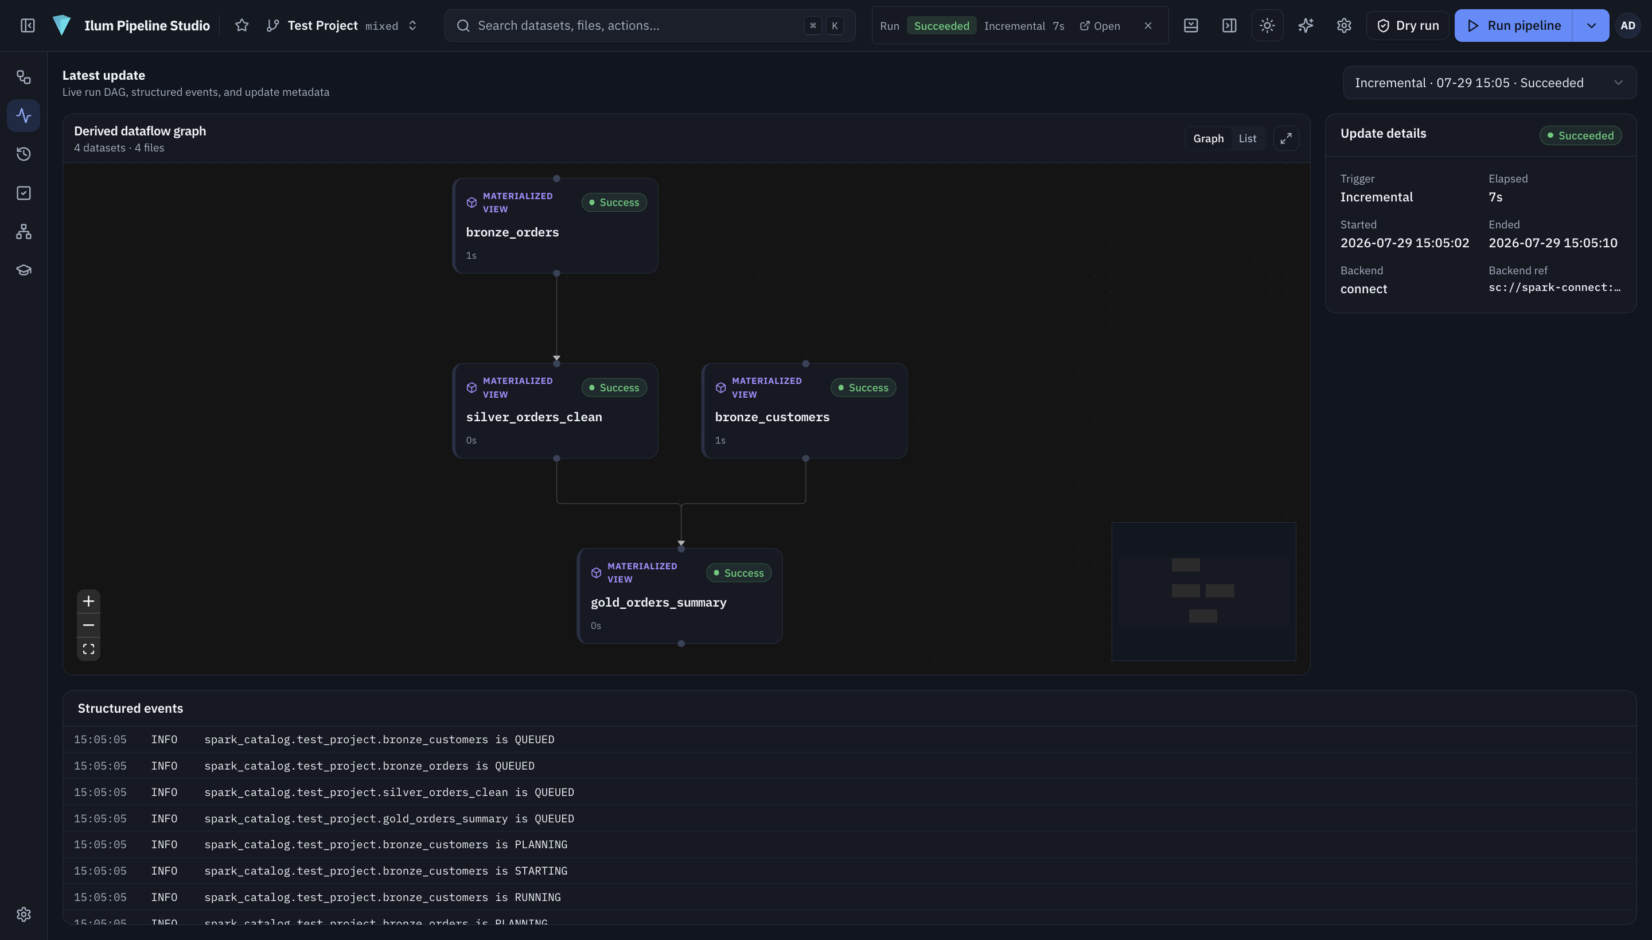The width and height of the screenshot is (1652, 940).
Task: Click the Dry run button
Action: (x=1408, y=25)
